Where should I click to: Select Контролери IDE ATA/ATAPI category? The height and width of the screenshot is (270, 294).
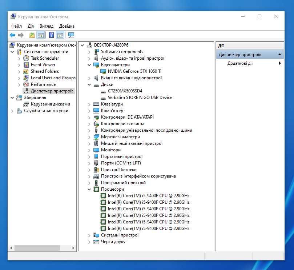(127, 117)
